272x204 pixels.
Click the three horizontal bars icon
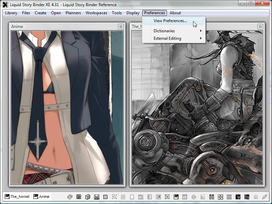[x=229, y=197]
